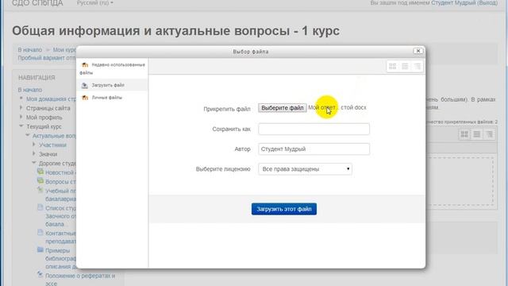Open Recently used files repository icon
Screen dimensions: 508x286
coord(85,65)
